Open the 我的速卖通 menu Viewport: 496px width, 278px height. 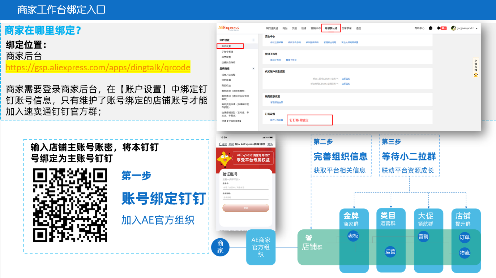[272, 28]
